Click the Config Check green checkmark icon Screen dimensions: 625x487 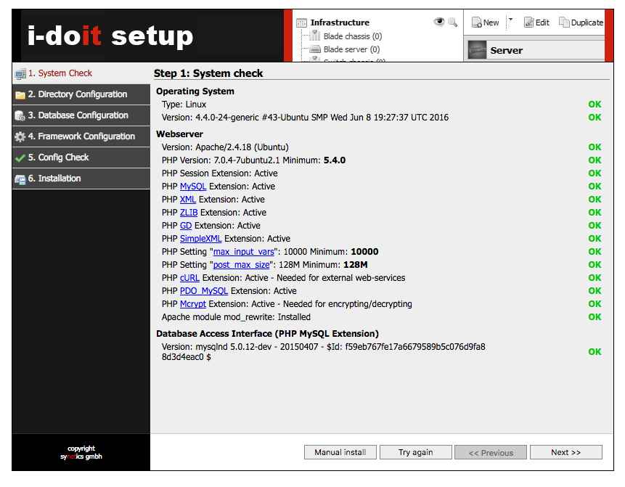(x=20, y=157)
